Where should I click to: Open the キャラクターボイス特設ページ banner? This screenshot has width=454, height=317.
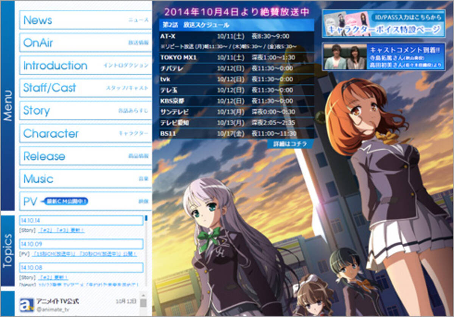[384, 23]
